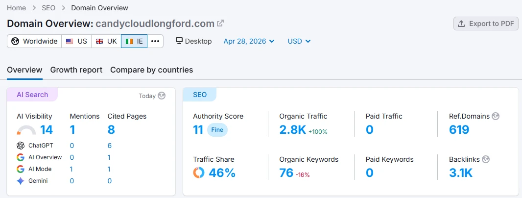Open ChatGPT cited pages count 6
522x198 pixels.
coord(110,146)
